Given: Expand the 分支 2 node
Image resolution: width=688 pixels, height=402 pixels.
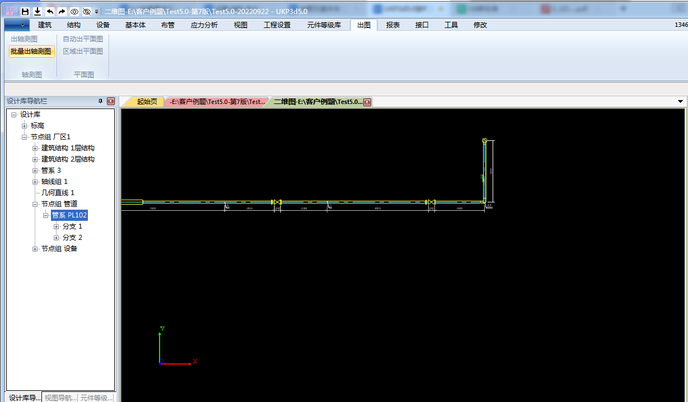Looking at the screenshot, I should 56,238.
